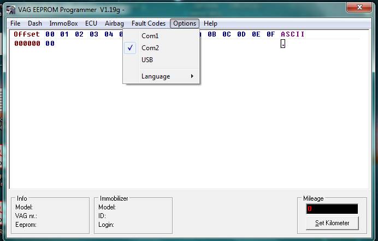Viewport: 378px width, 241px height.
Task: Open the Airbag menu
Action: click(x=114, y=23)
